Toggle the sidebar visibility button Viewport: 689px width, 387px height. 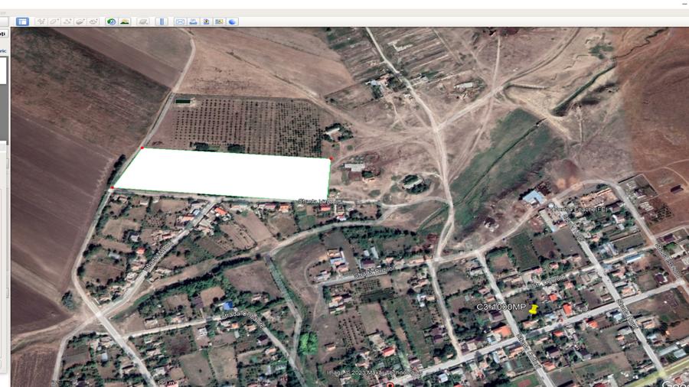pos(22,21)
